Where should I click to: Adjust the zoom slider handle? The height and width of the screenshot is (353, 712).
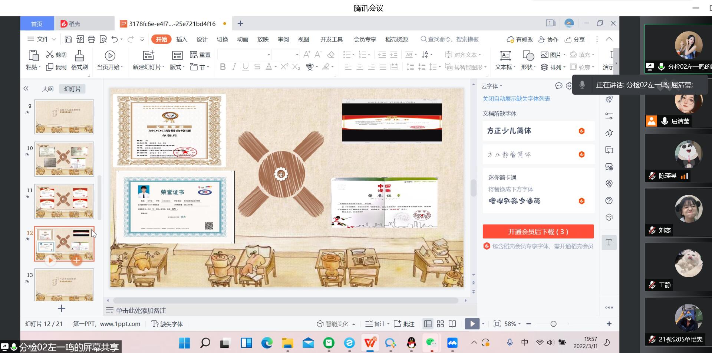553,324
